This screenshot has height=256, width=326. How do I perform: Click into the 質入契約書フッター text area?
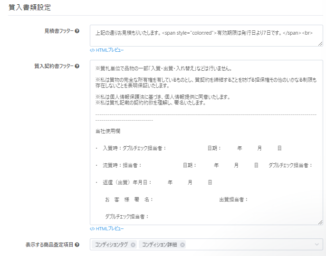(x=206, y=142)
